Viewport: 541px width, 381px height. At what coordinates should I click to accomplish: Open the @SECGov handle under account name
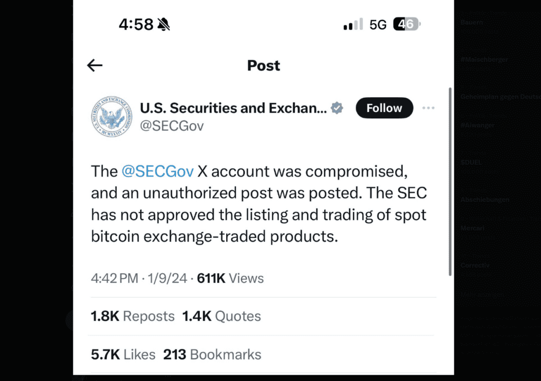click(x=172, y=126)
